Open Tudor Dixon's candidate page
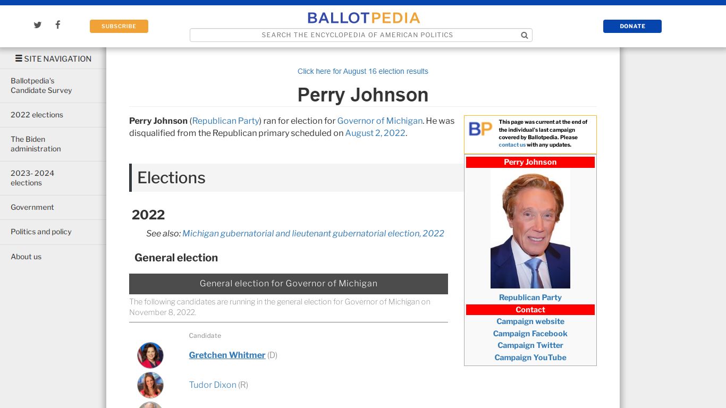Viewport: 726px width, 408px height. pyautogui.click(x=213, y=385)
